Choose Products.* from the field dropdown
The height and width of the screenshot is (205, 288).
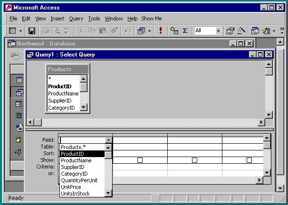point(82,147)
